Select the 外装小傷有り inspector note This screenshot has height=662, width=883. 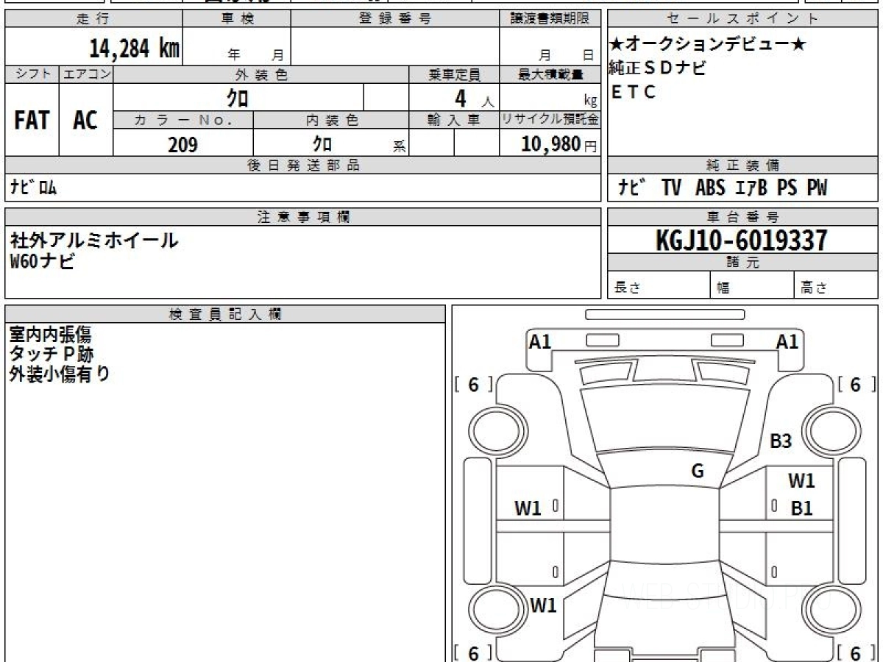(x=60, y=374)
